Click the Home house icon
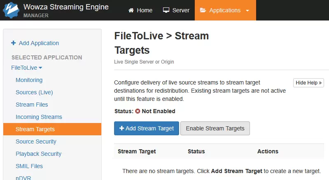Screen dimensions: 329x180 coord(131,10)
